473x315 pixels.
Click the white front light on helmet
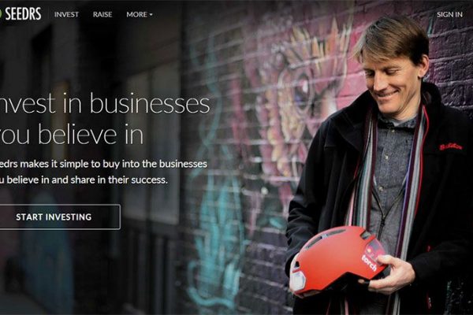tap(298, 279)
